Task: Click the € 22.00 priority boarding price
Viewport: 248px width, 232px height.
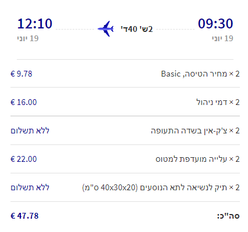Action: pyautogui.click(x=24, y=159)
